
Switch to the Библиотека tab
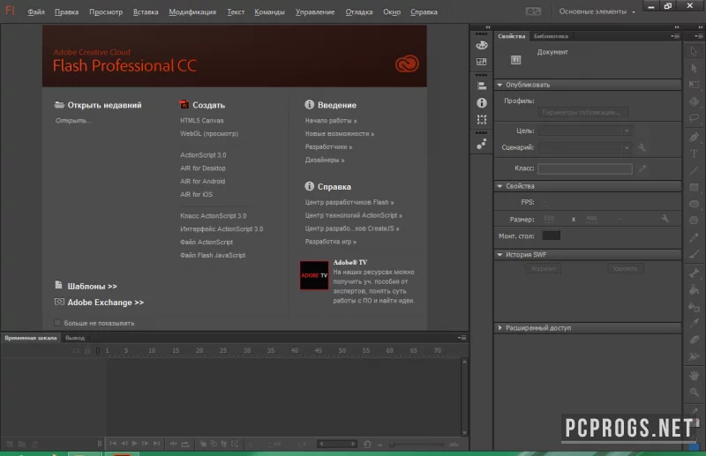[x=551, y=36]
